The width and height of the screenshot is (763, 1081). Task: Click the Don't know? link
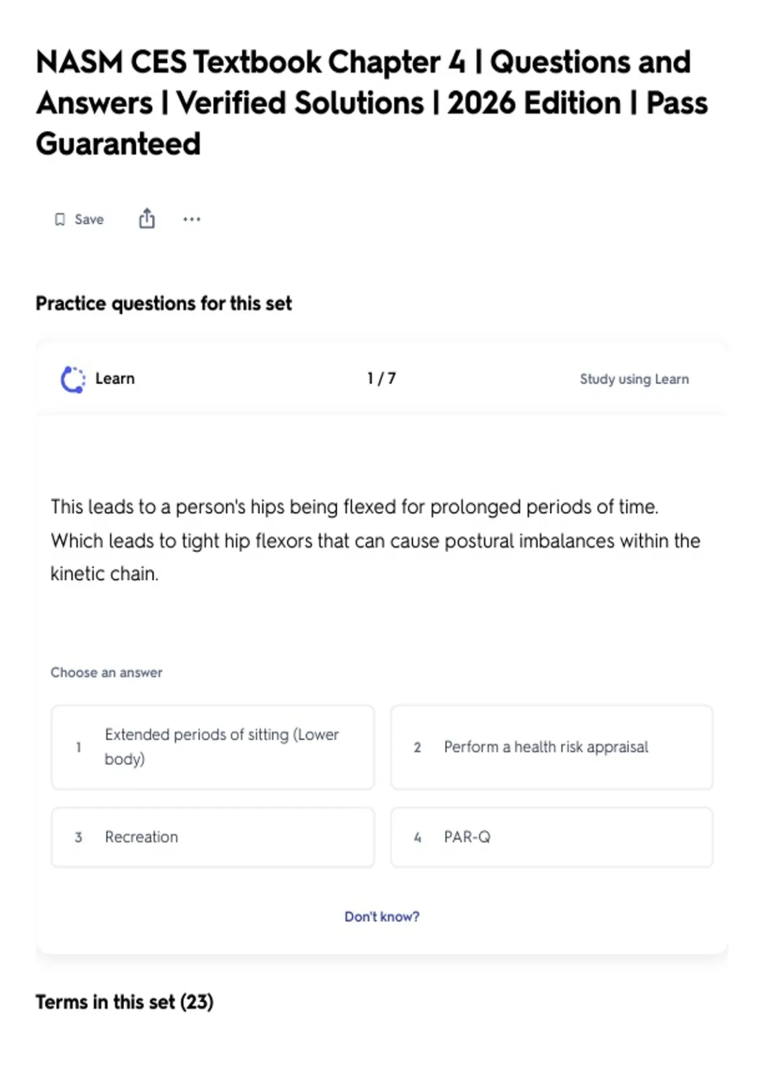point(382,916)
